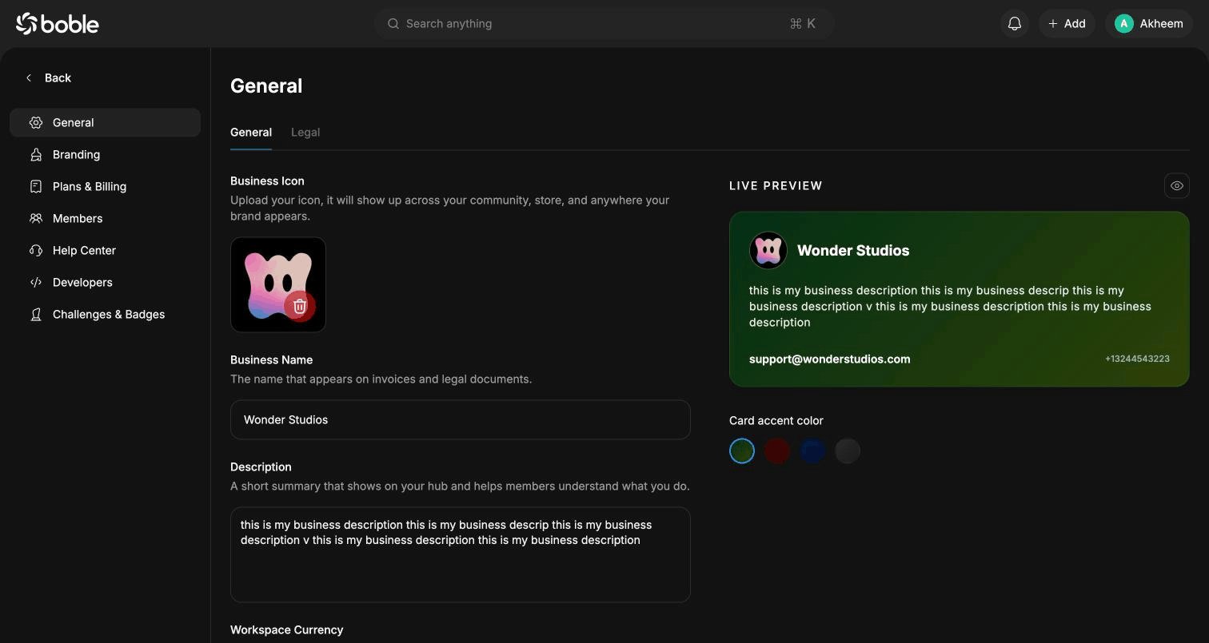Screen dimensions: 1209x643
Task: Click the Challenges & Badges icon
Action: click(x=36, y=314)
